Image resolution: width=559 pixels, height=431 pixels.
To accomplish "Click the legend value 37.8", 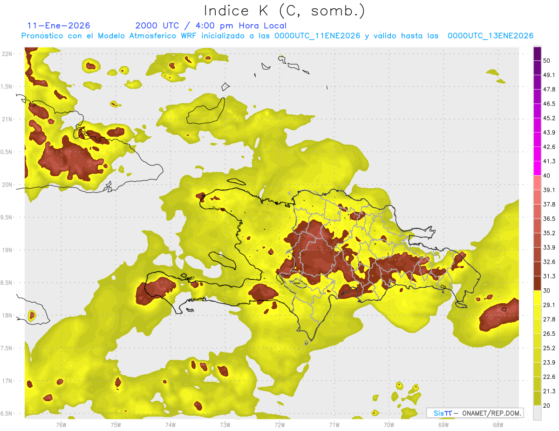I will tap(549, 205).
